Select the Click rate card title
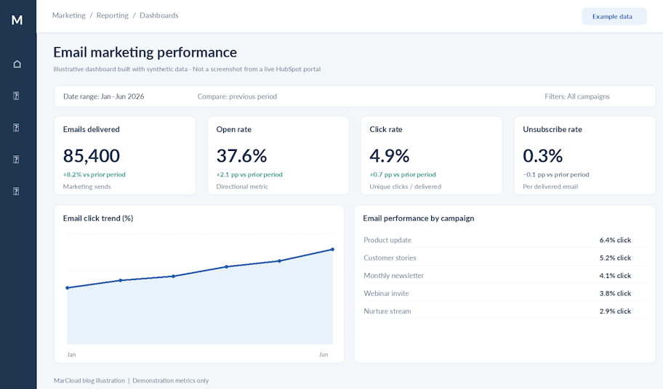The image size is (663, 389). (x=386, y=129)
